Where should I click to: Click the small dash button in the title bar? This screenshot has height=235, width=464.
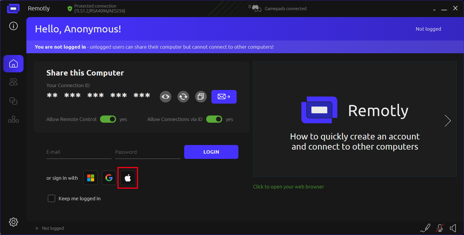434,10
